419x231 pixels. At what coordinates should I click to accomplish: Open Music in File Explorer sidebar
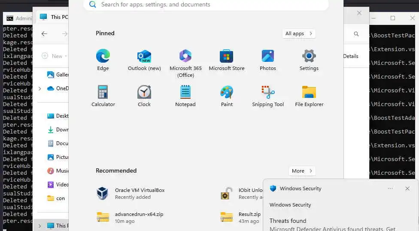point(57,171)
